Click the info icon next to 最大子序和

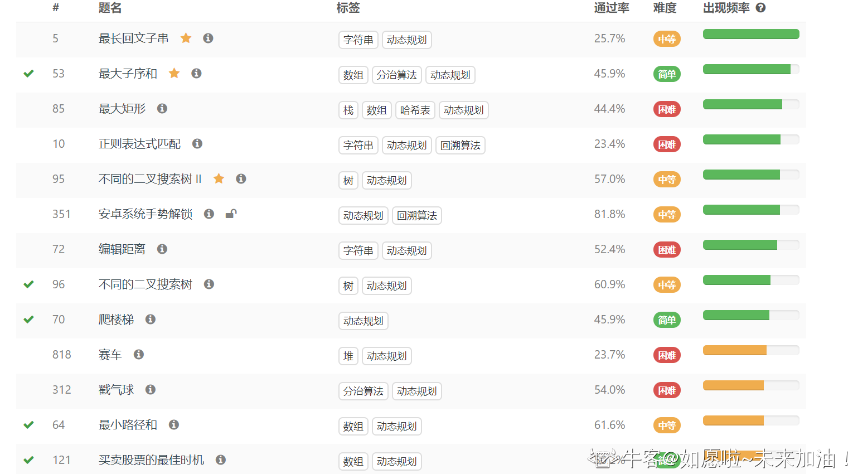click(196, 73)
